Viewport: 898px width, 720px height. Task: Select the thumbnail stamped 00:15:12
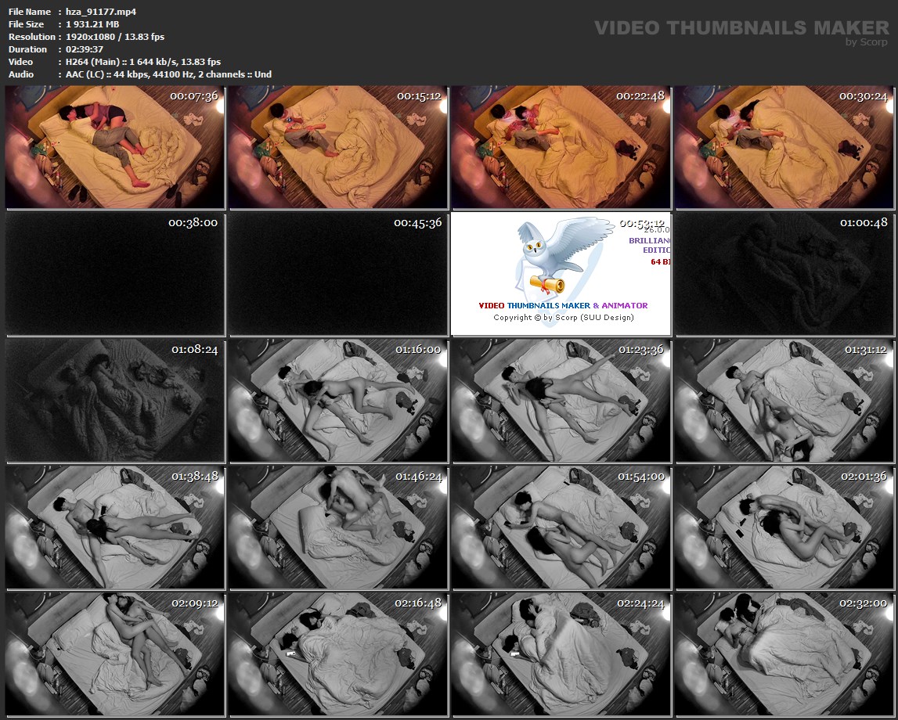point(338,147)
